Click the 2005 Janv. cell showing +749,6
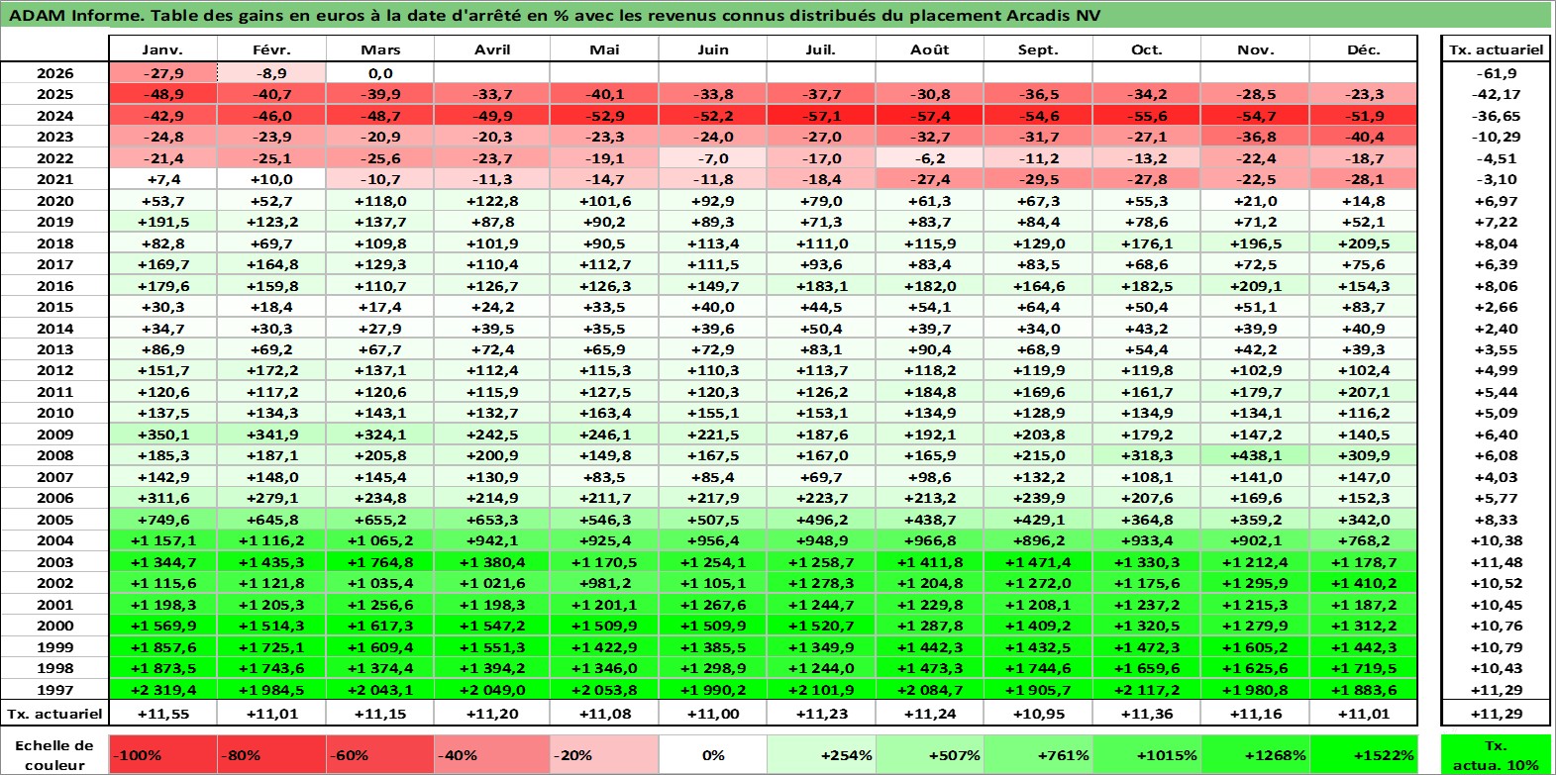The image size is (1556, 775). pyautogui.click(x=162, y=520)
